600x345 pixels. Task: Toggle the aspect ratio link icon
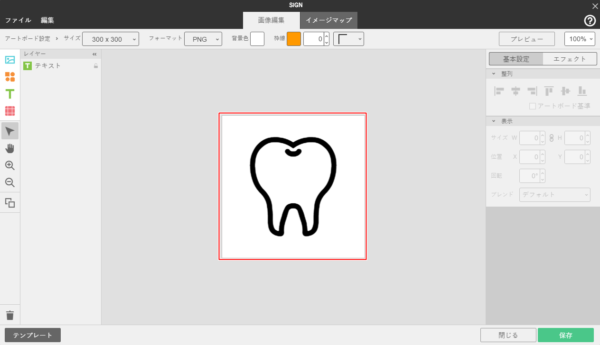[552, 138]
